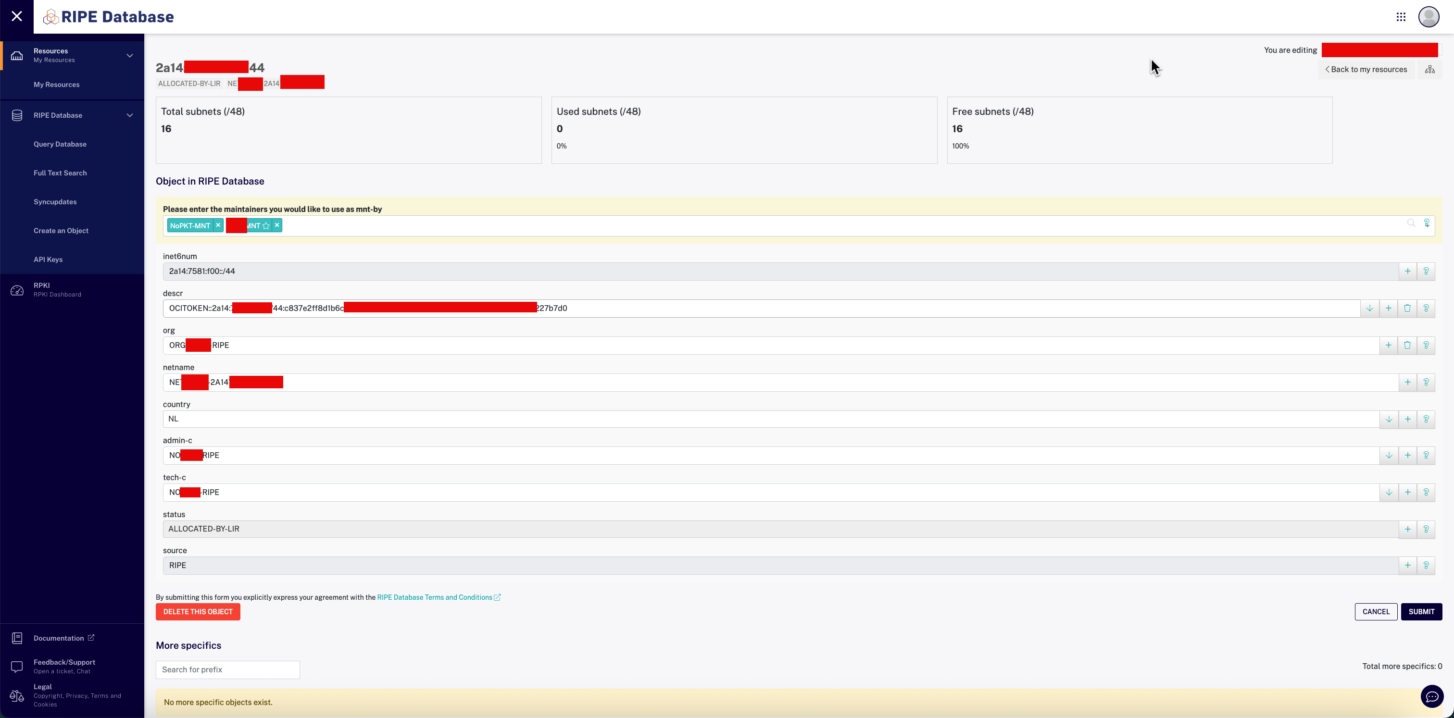This screenshot has height=718, width=1454.
Task: Go to the RPKI Dashboard
Action: pos(56,289)
